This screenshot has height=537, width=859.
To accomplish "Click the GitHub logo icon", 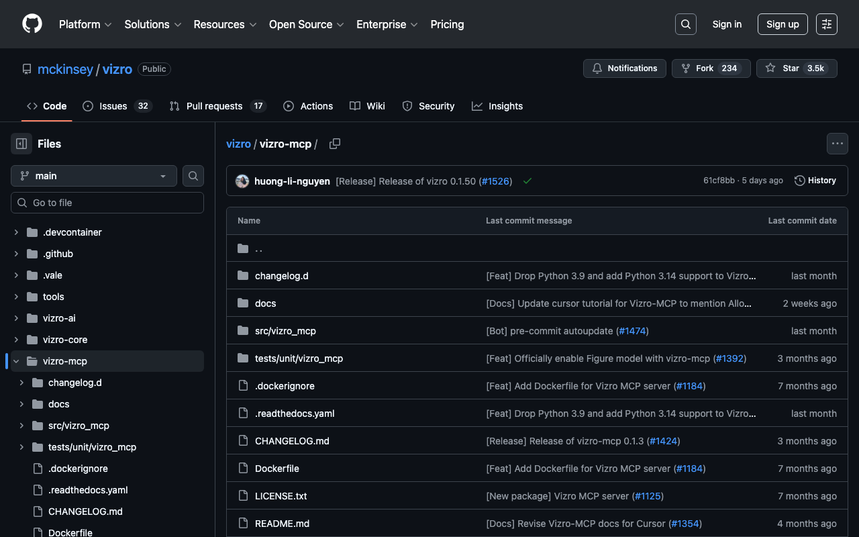I will (x=32, y=24).
